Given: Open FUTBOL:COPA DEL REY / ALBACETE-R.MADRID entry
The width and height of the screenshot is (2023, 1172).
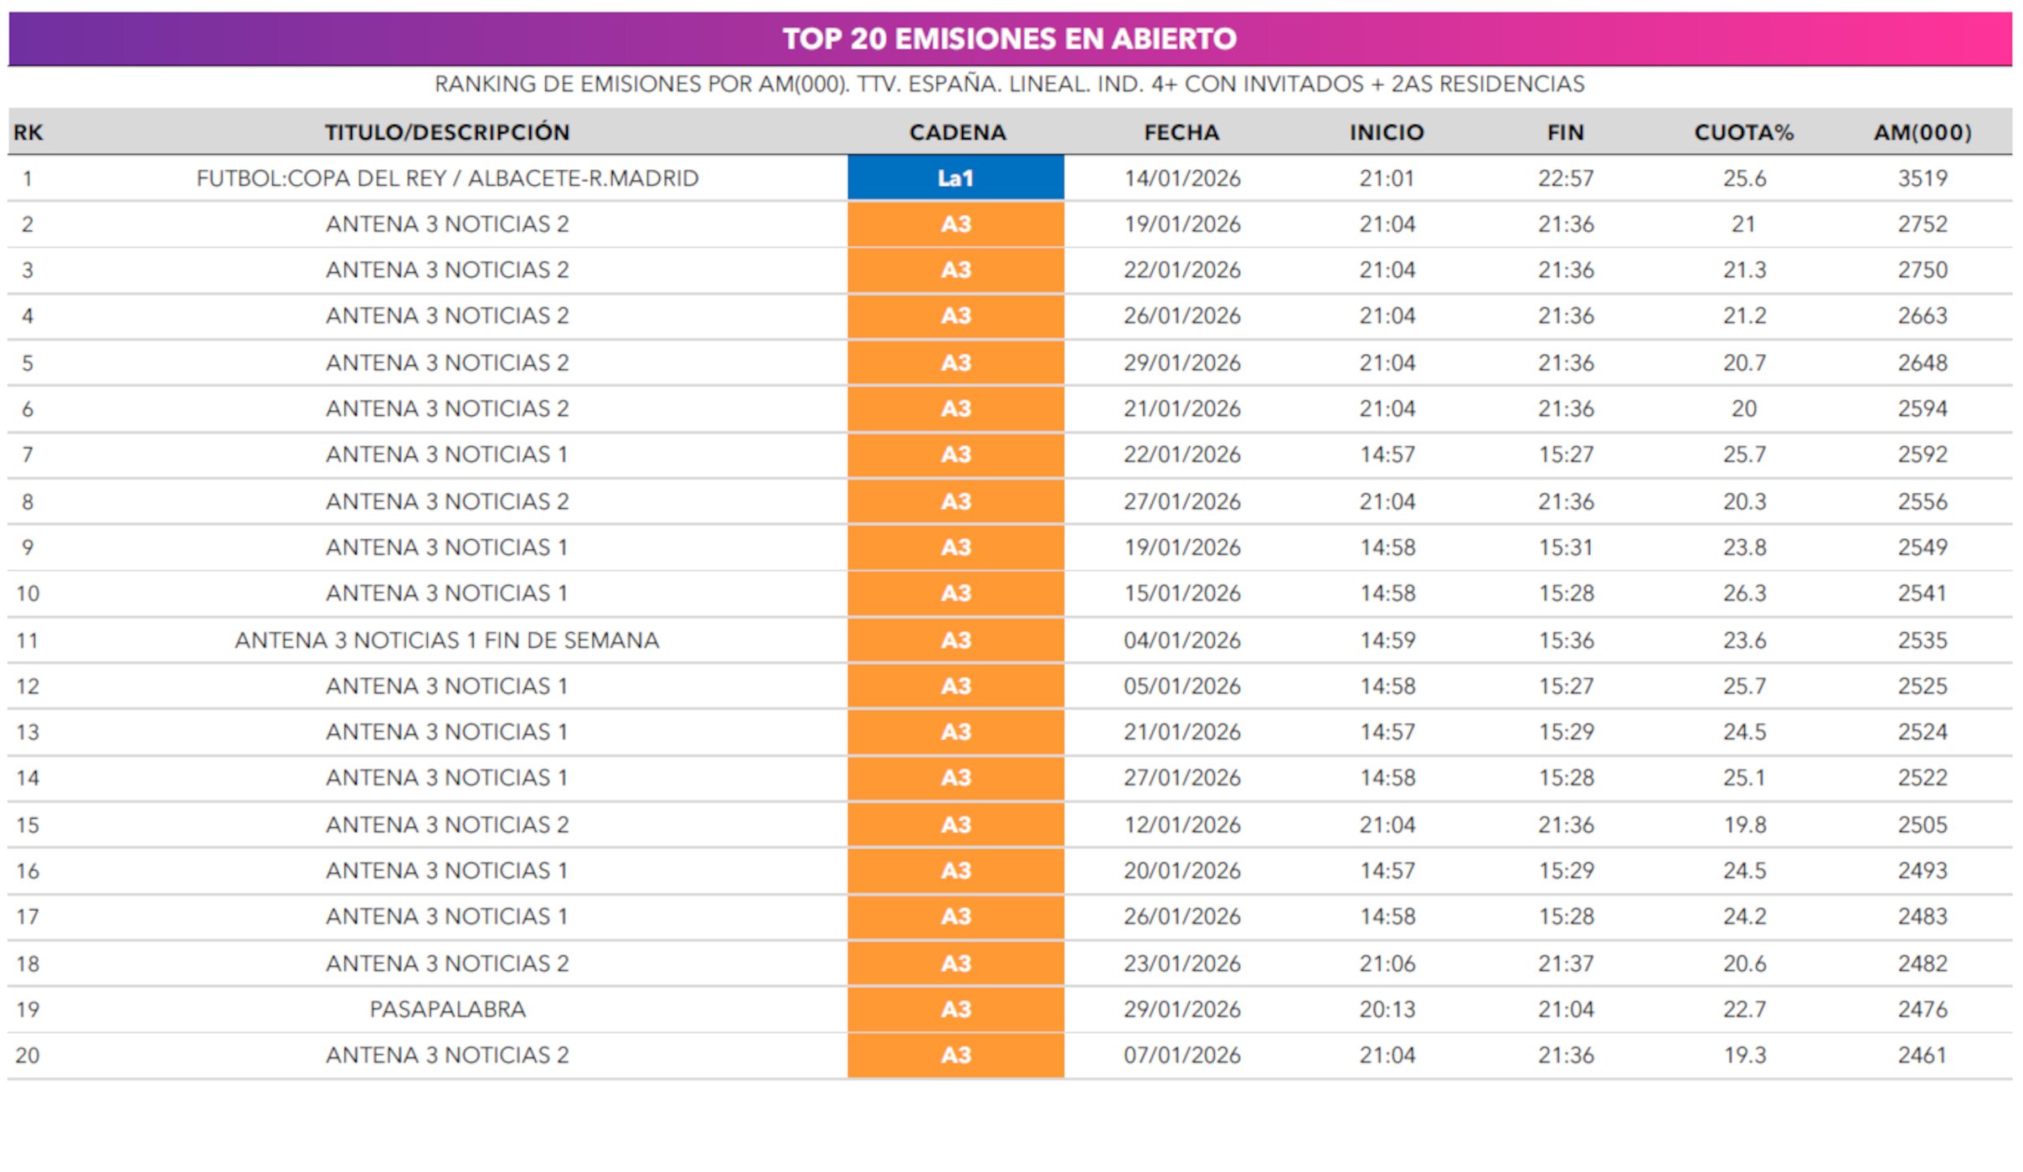Looking at the screenshot, I should point(446,177).
